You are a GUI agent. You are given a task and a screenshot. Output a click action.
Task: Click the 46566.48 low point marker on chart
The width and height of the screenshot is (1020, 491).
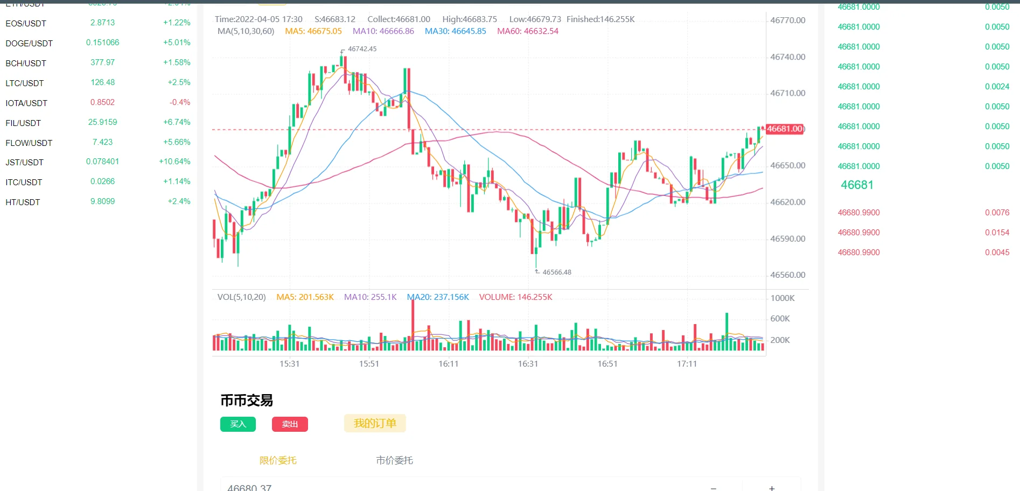556,272
